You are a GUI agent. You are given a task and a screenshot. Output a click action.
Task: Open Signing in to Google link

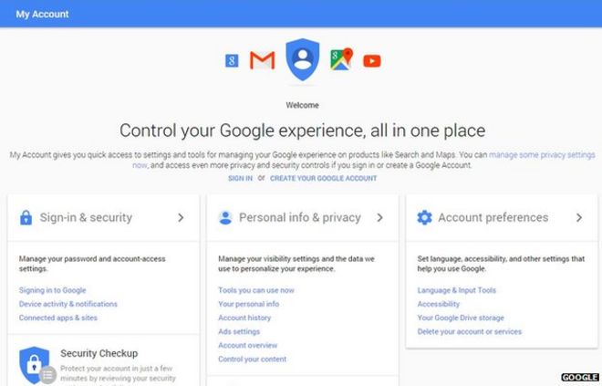pyautogui.click(x=52, y=290)
